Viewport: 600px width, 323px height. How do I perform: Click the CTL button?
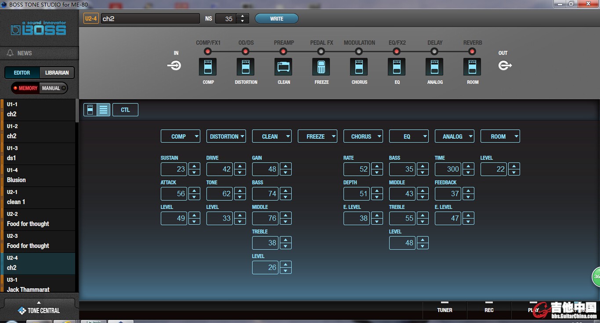(125, 110)
